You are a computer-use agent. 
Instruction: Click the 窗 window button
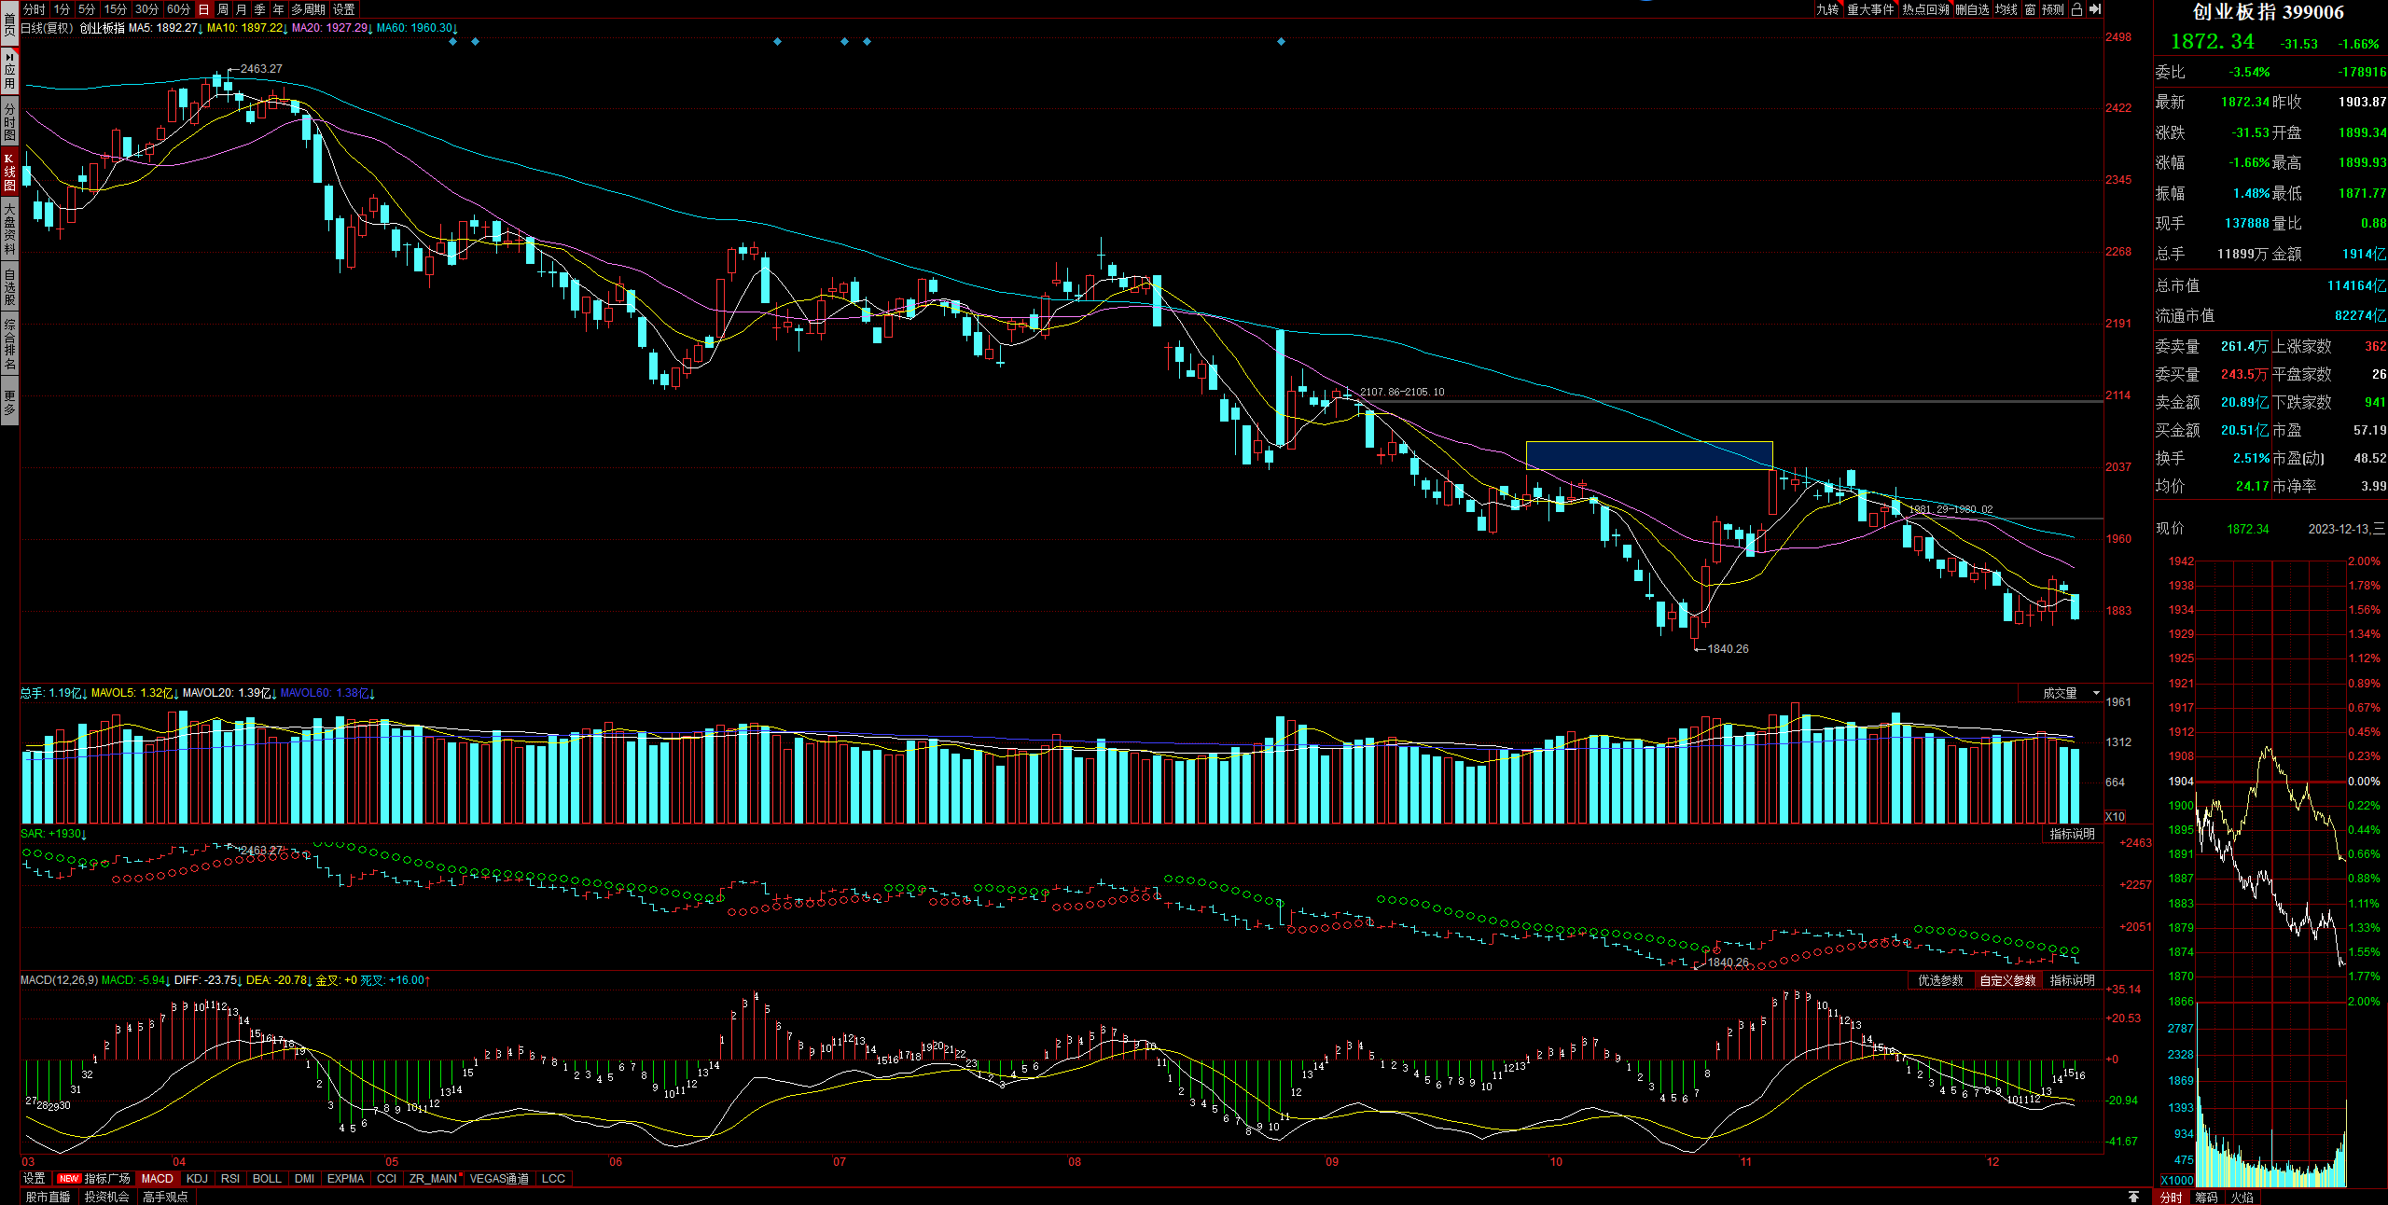pos(2030,9)
